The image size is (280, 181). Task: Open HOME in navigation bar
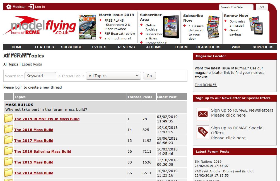(x=17, y=47)
